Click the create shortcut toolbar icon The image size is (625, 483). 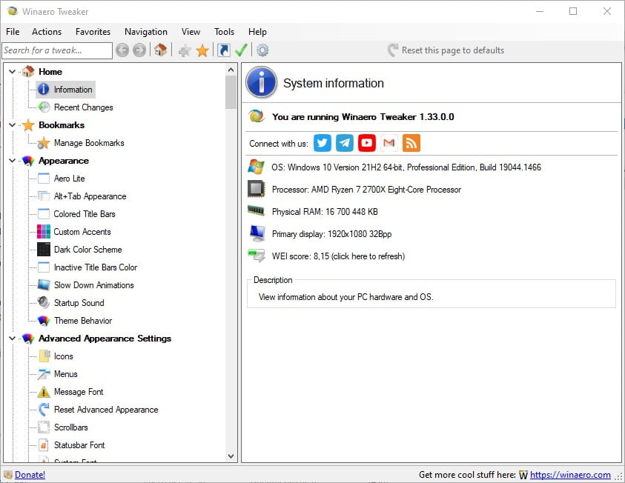click(224, 50)
